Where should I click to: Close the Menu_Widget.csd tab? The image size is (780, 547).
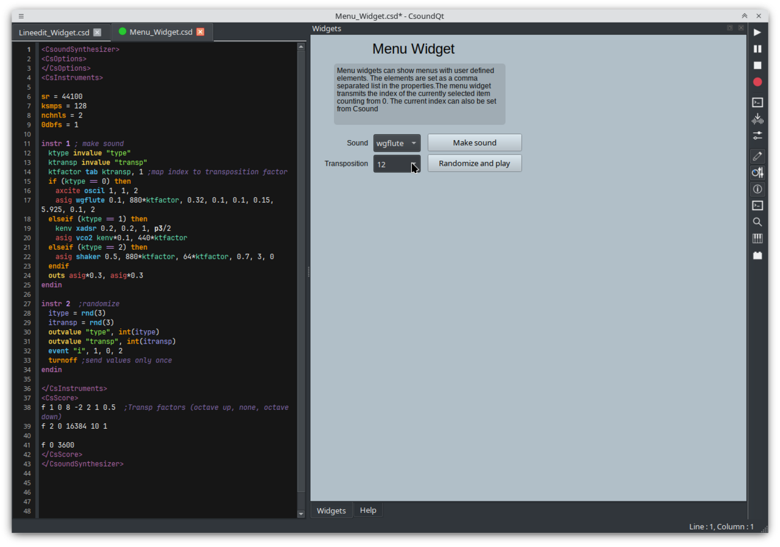[x=200, y=32]
